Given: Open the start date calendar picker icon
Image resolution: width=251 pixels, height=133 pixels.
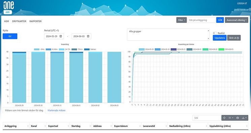Looking at the screenshot, I should (61, 36).
